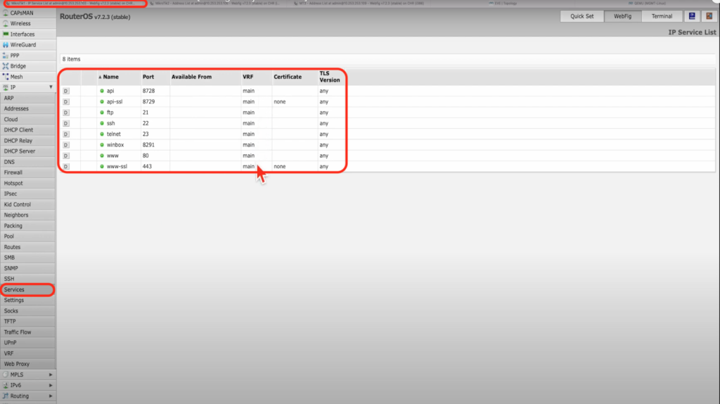Open the Quick Set tab
Image resolution: width=720 pixels, height=404 pixels.
click(x=582, y=16)
